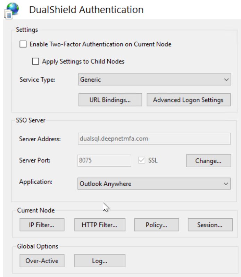This screenshot has height=277, width=241.
Task: Expand the Application dropdown list
Action: (x=154, y=184)
